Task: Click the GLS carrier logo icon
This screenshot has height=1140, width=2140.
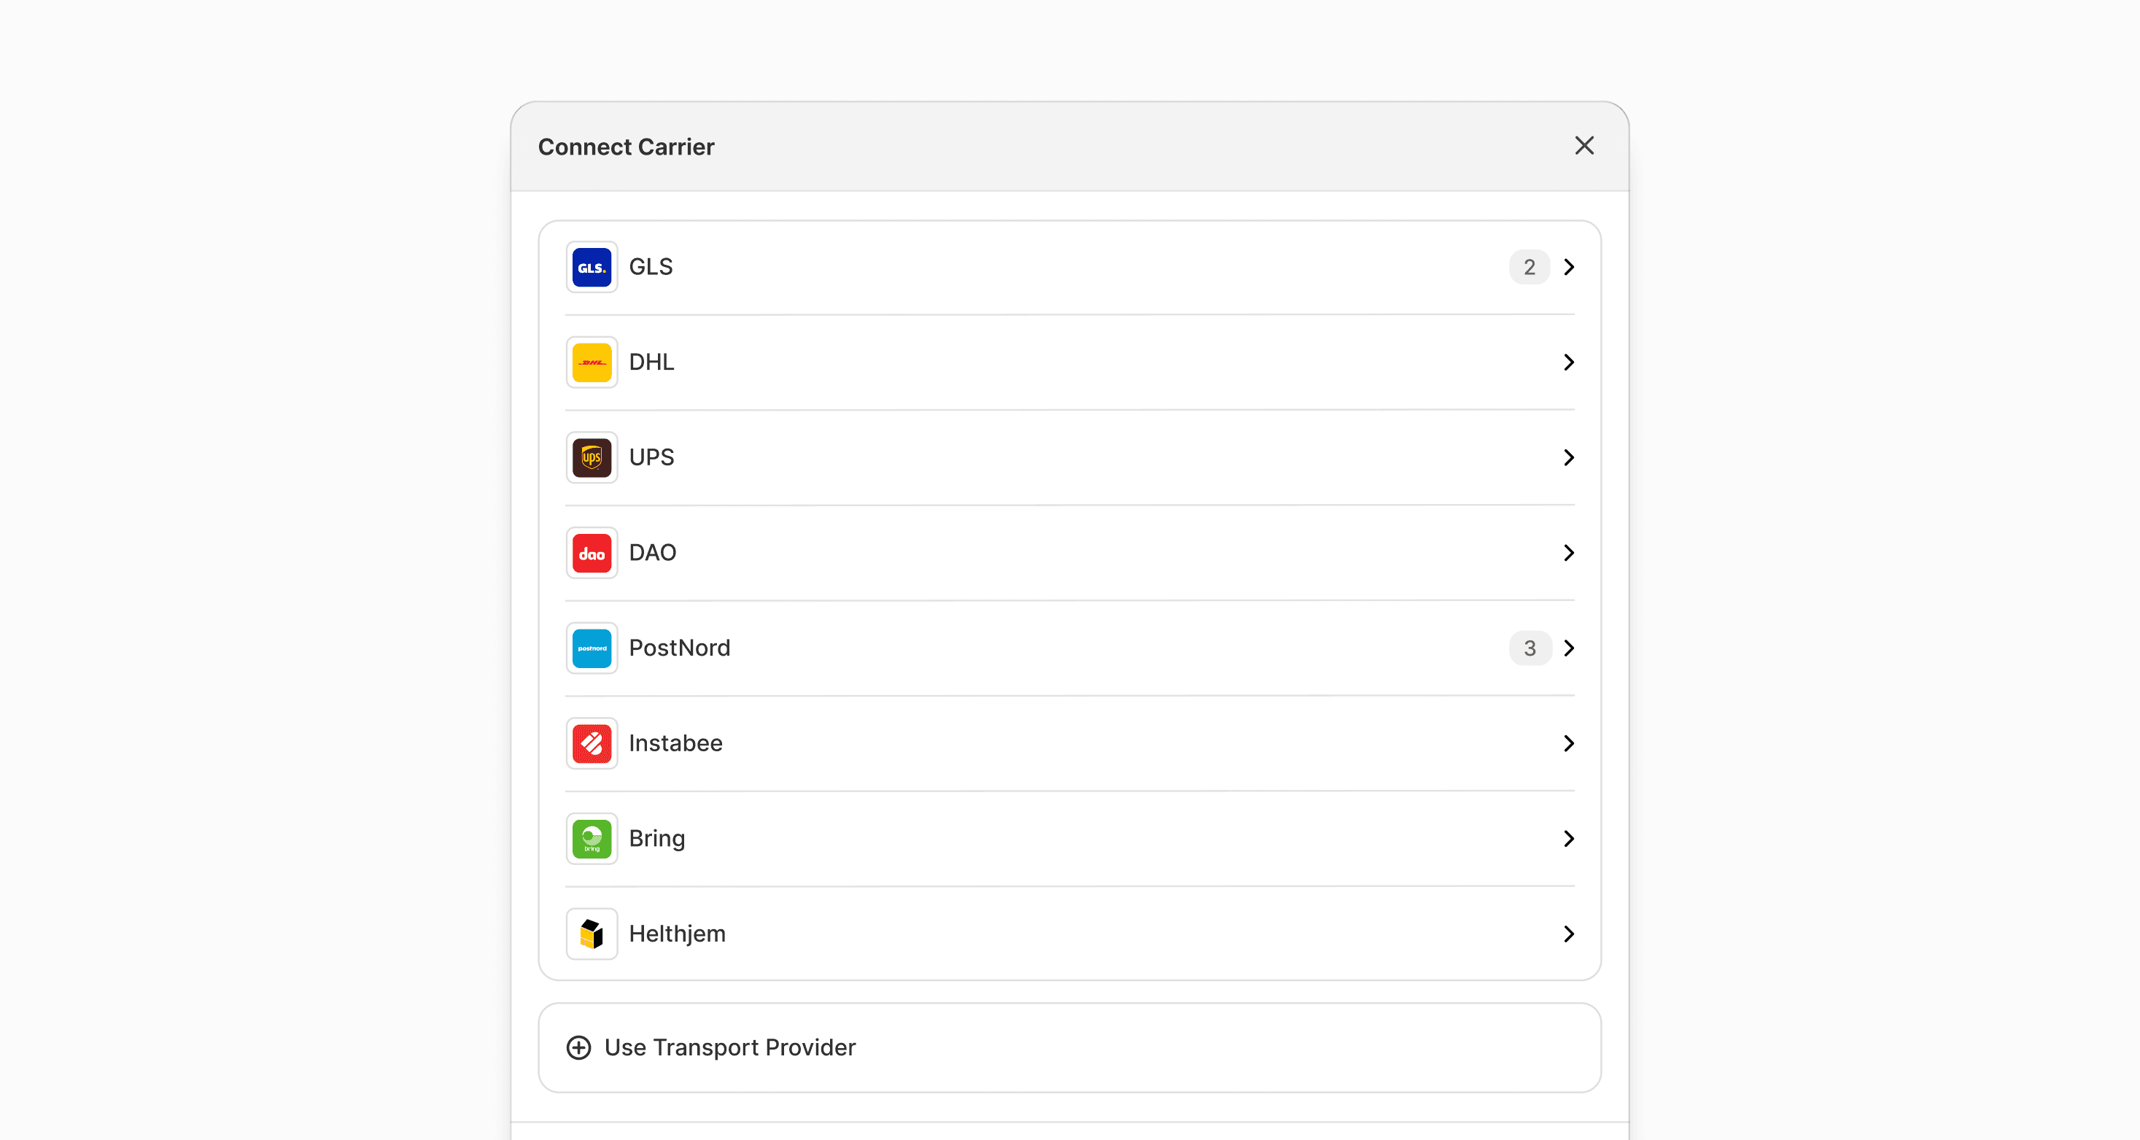Action: tap(592, 268)
